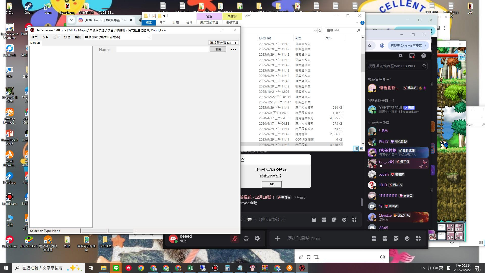This screenshot has height=273, width=485.
Task: Open gift icon in @min message box
Action: 374,238
